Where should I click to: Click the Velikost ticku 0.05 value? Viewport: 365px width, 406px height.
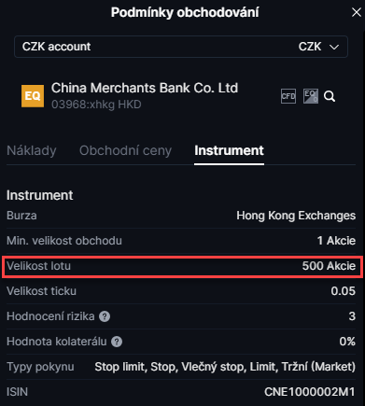click(x=344, y=291)
